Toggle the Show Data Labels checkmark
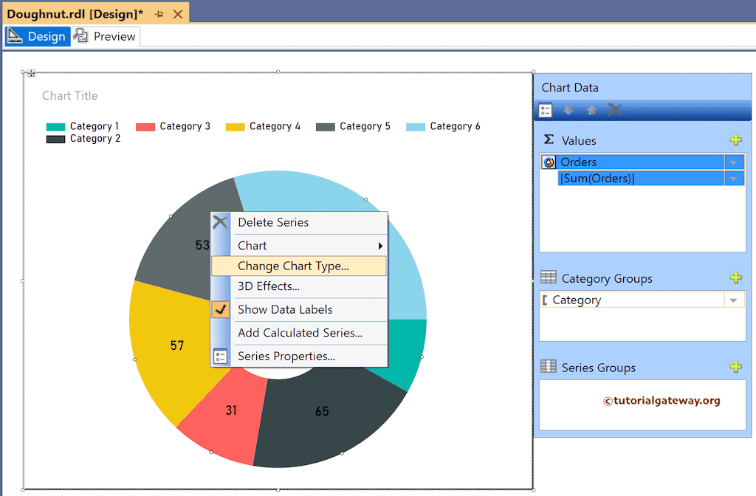756x496 pixels. 221,309
